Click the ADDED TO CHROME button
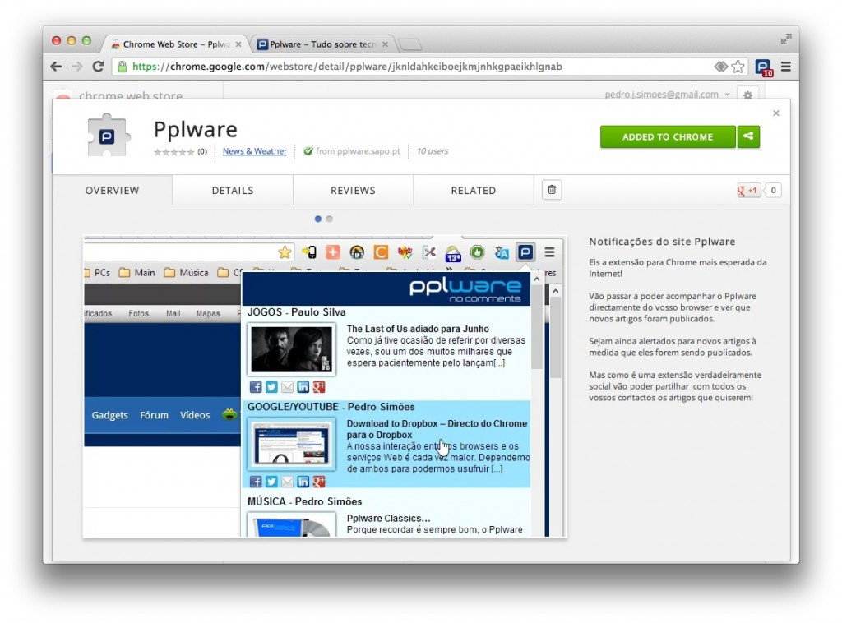 tap(667, 137)
